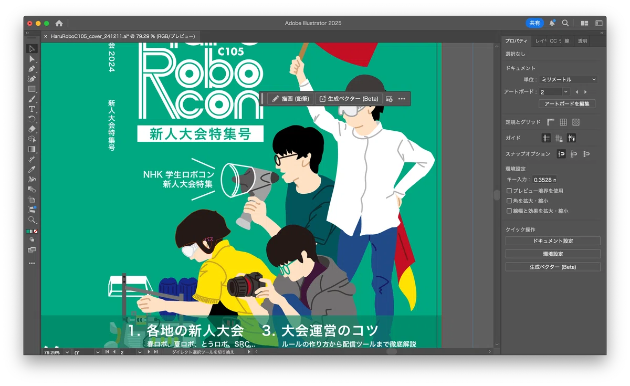Pick the Paintbrush tool
This screenshot has height=386, width=630.
(32, 99)
